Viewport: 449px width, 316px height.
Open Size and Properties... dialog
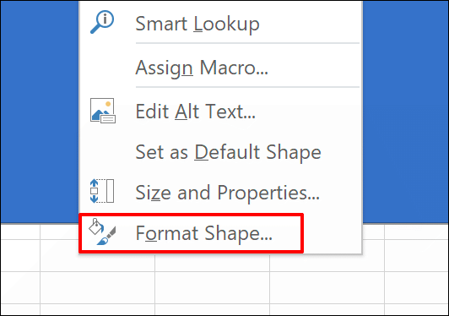(x=228, y=193)
